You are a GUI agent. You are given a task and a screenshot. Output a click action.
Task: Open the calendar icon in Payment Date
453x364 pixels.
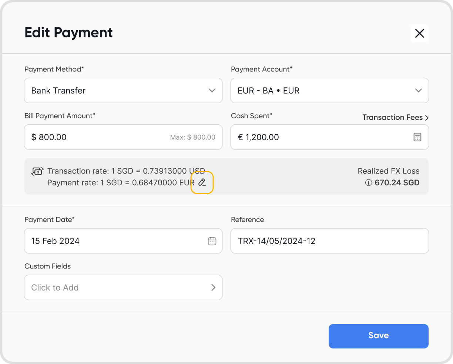[212, 241]
